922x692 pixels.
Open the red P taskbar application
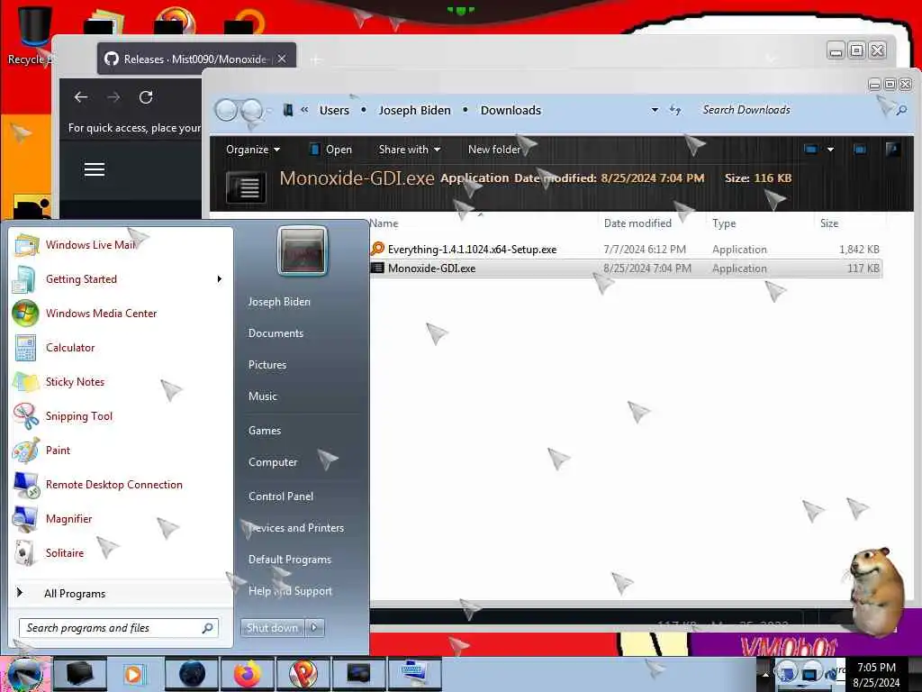[303, 674]
